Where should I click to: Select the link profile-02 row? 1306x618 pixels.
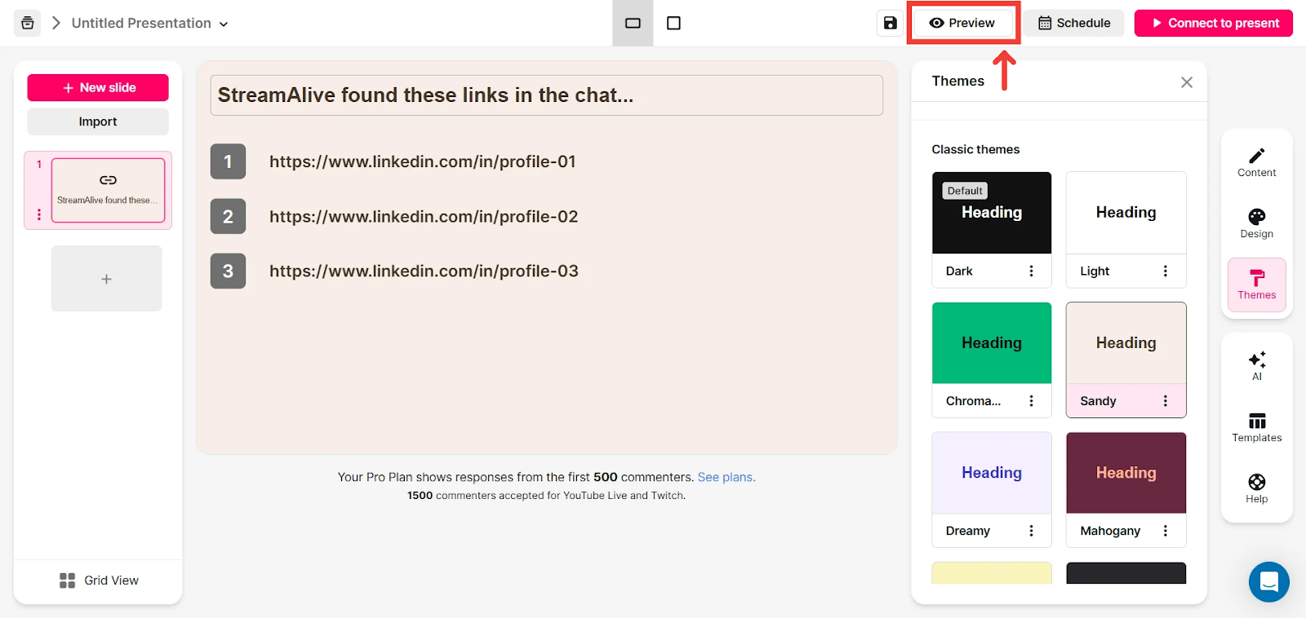(x=424, y=217)
